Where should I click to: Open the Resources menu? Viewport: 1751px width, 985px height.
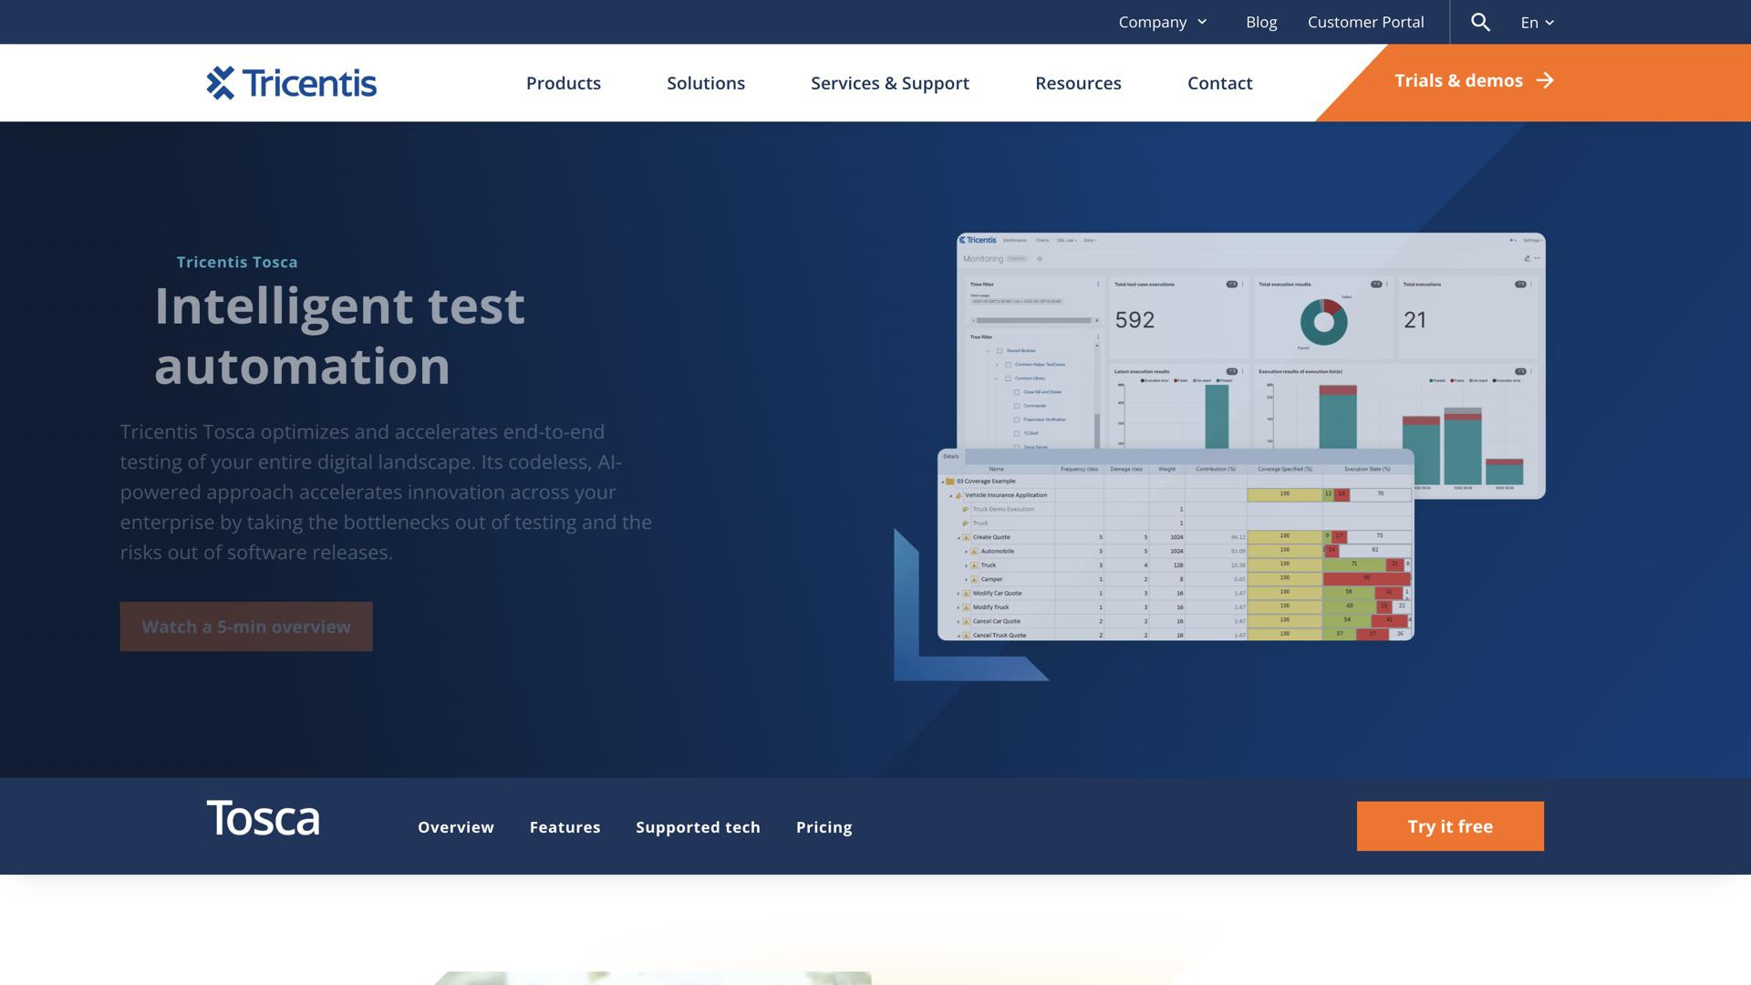[1078, 83]
